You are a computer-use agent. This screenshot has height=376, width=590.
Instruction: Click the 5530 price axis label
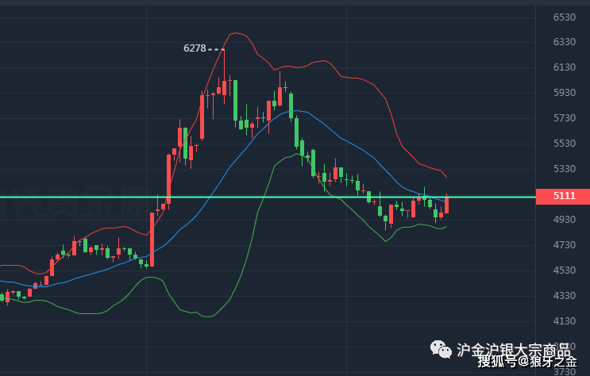[565, 144]
